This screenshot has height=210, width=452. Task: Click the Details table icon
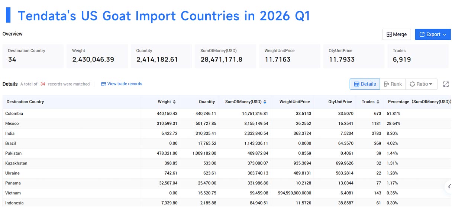[x=356, y=84]
